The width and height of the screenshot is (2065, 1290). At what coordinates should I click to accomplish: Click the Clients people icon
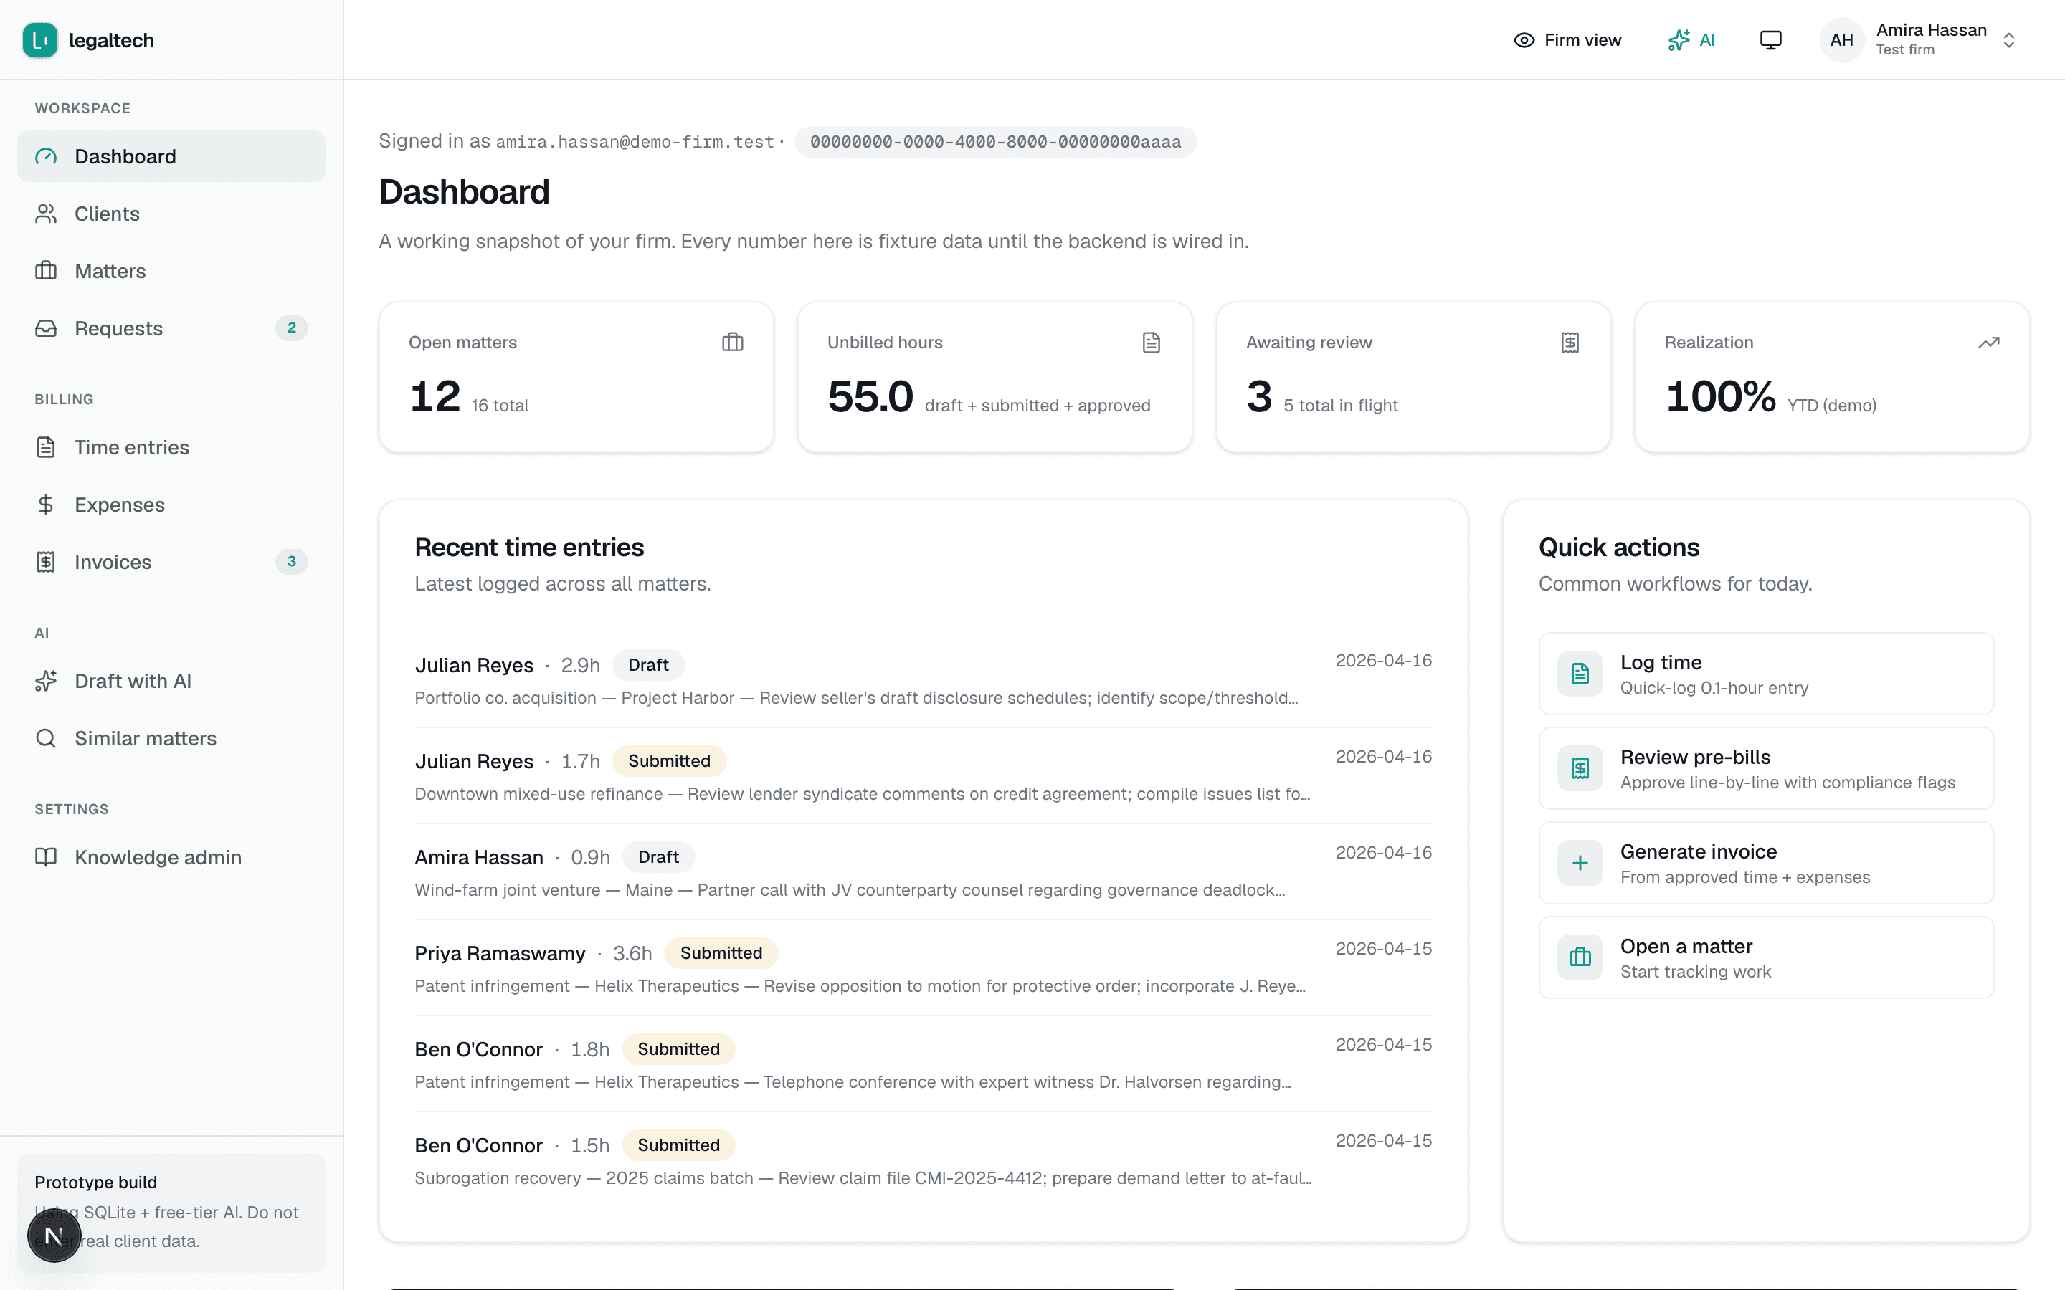pyautogui.click(x=46, y=214)
